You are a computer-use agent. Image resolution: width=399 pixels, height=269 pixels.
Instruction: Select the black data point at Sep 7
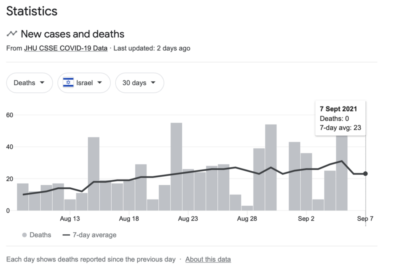pyautogui.click(x=365, y=174)
